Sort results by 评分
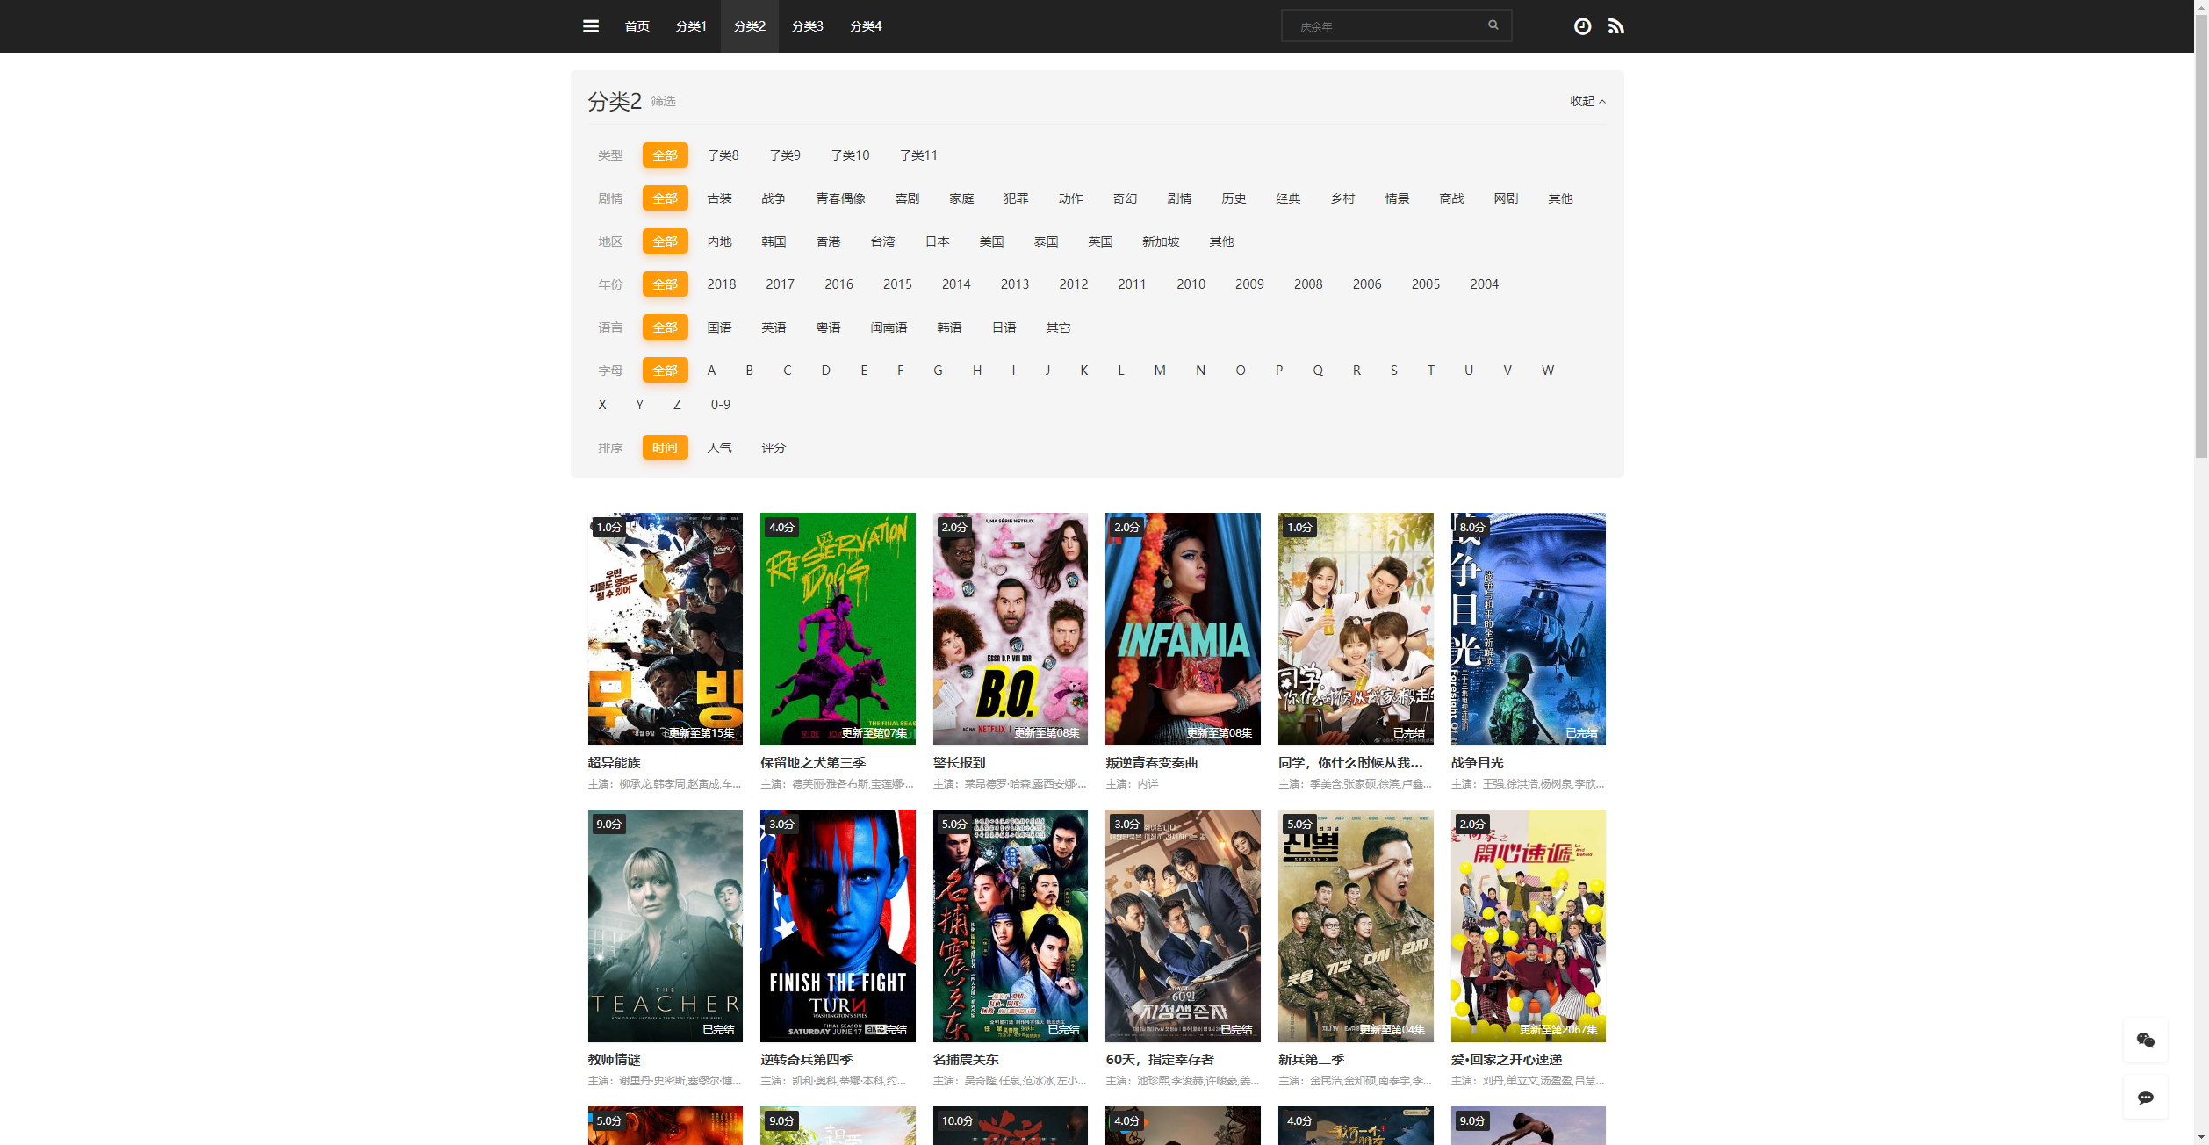 pos(774,448)
